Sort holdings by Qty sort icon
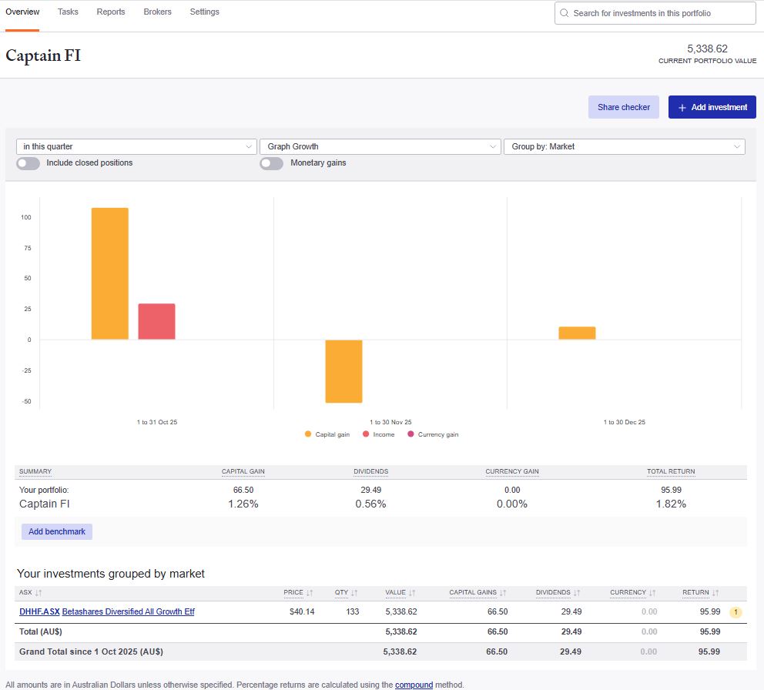The image size is (764, 690). tap(354, 593)
